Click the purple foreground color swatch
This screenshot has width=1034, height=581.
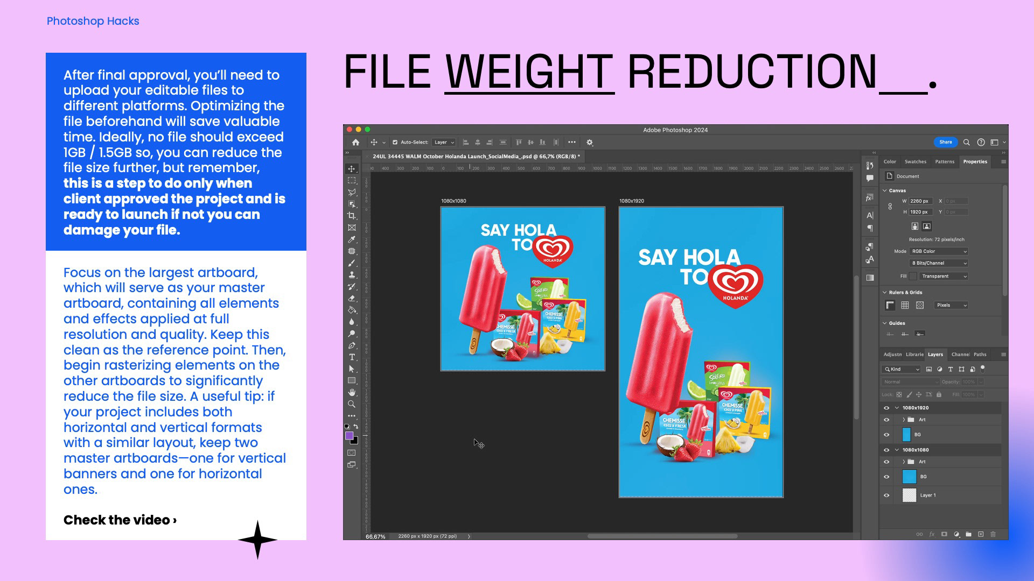[x=349, y=436]
